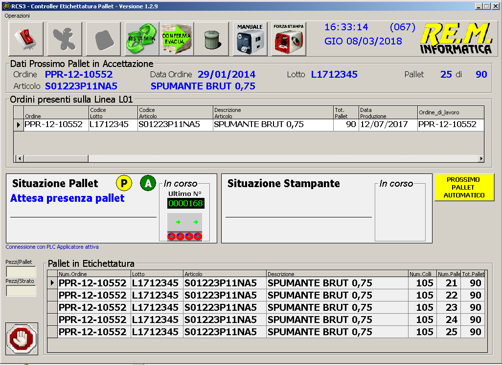The height and width of the screenshot is (365, 502).
Task: Click the greyed-out square toolbar icon
Action: point(103,39)
